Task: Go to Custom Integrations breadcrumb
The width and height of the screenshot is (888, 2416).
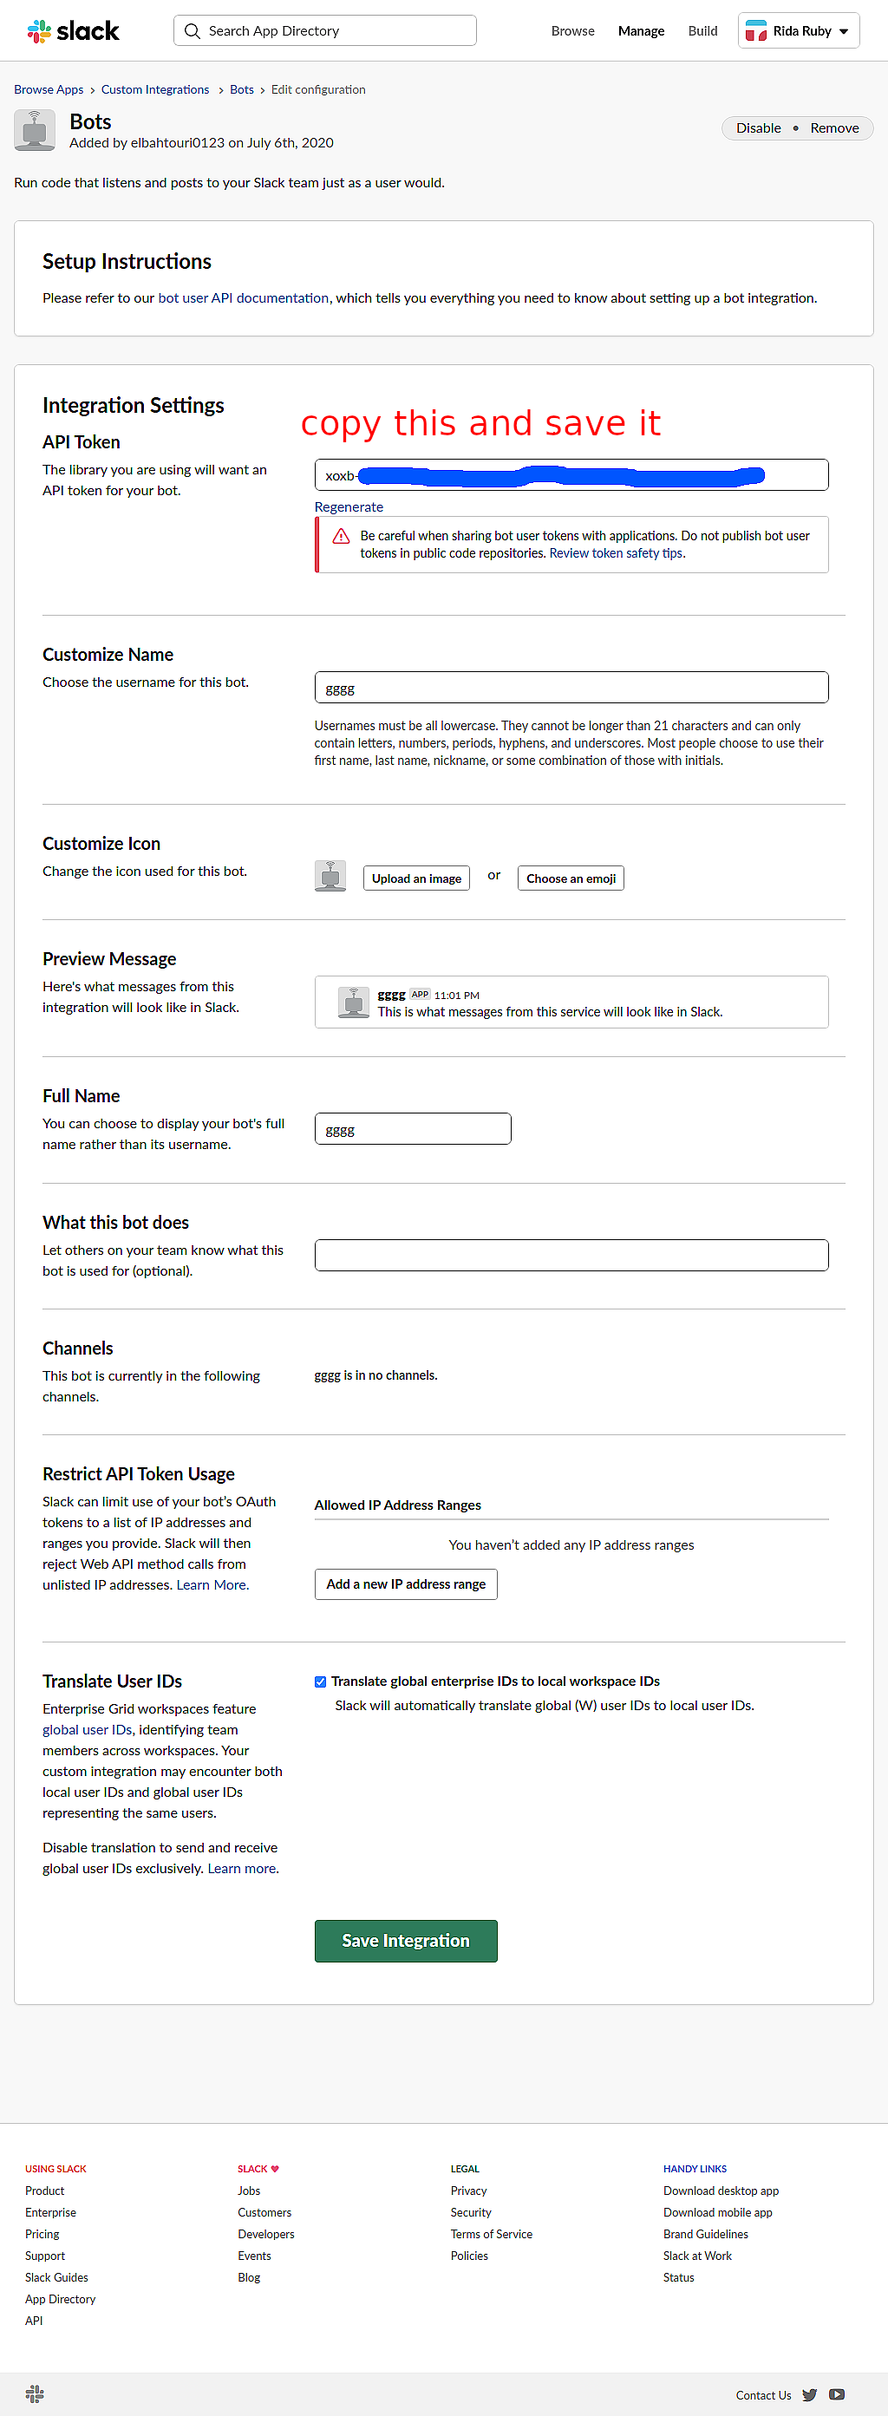Action: tap(155, 90)
